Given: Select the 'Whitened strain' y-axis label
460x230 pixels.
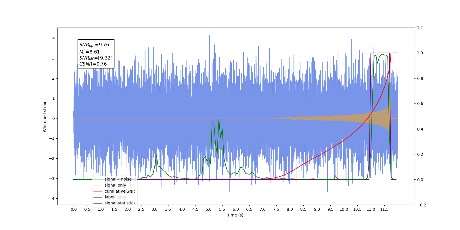Looking at the screenshot, I should coord(45,116).
